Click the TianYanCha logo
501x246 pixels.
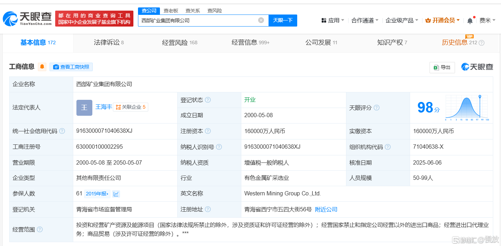27,18
